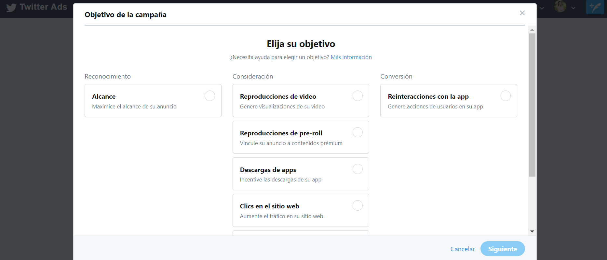Click the compose Tweet feather icon
This screenshot has width=607, height=260.
(x=595, y=7)
